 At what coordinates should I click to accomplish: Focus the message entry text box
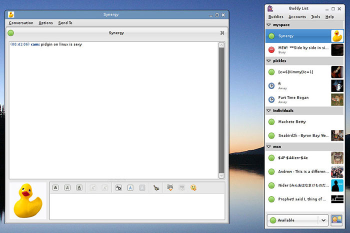click(x=137, y=206)
